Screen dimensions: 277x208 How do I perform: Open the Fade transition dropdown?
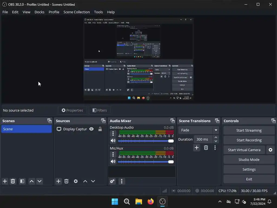(x=199, y=130)
